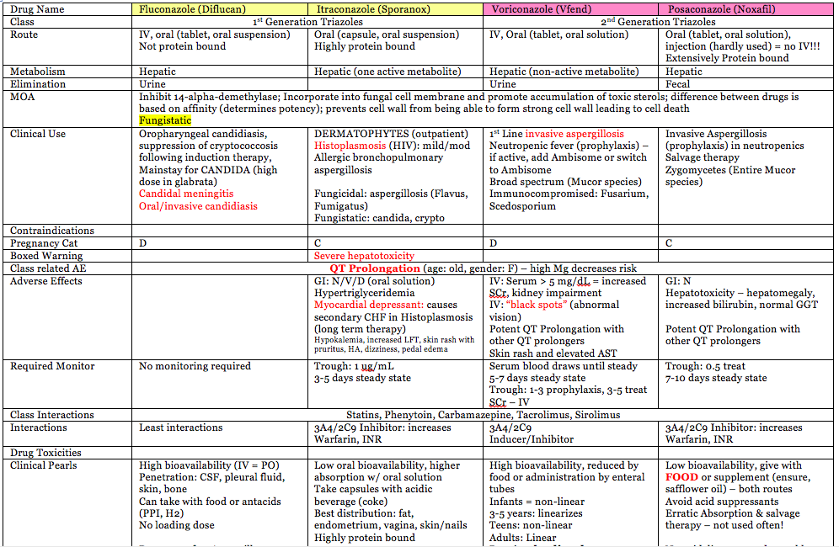
Task: Click the Required Monitor row label
Action: pyautogui.click(x=52, y=366)
